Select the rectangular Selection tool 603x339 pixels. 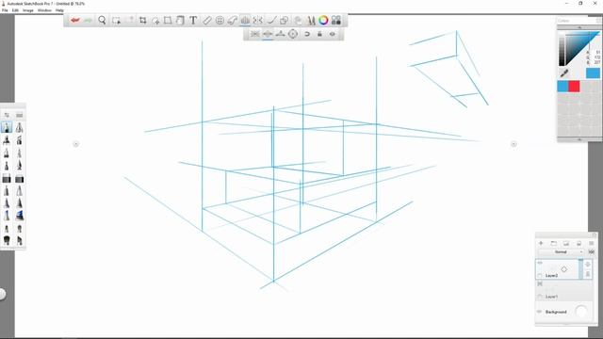(x=116, y=21)
